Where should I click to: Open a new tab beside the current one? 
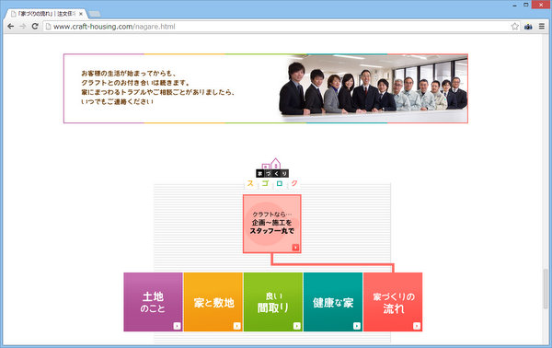click(95, 14)
